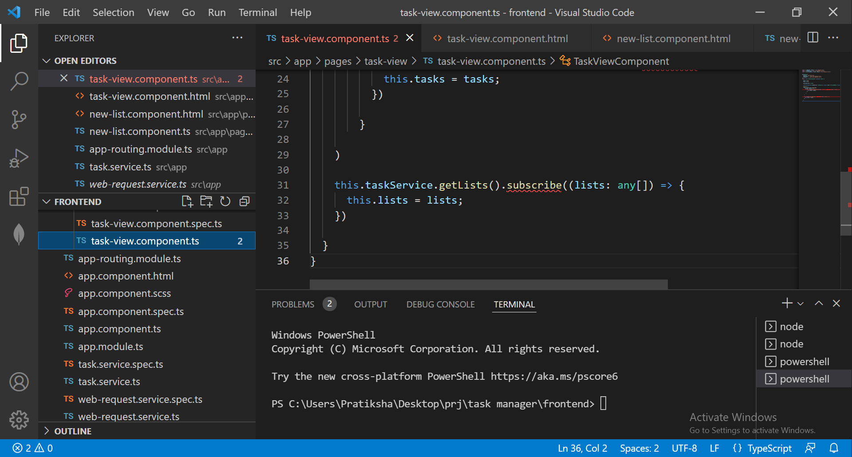Click the errors and warnings status indicator
This screenshot has width=852, height=457.
click(x=32, y=448)
